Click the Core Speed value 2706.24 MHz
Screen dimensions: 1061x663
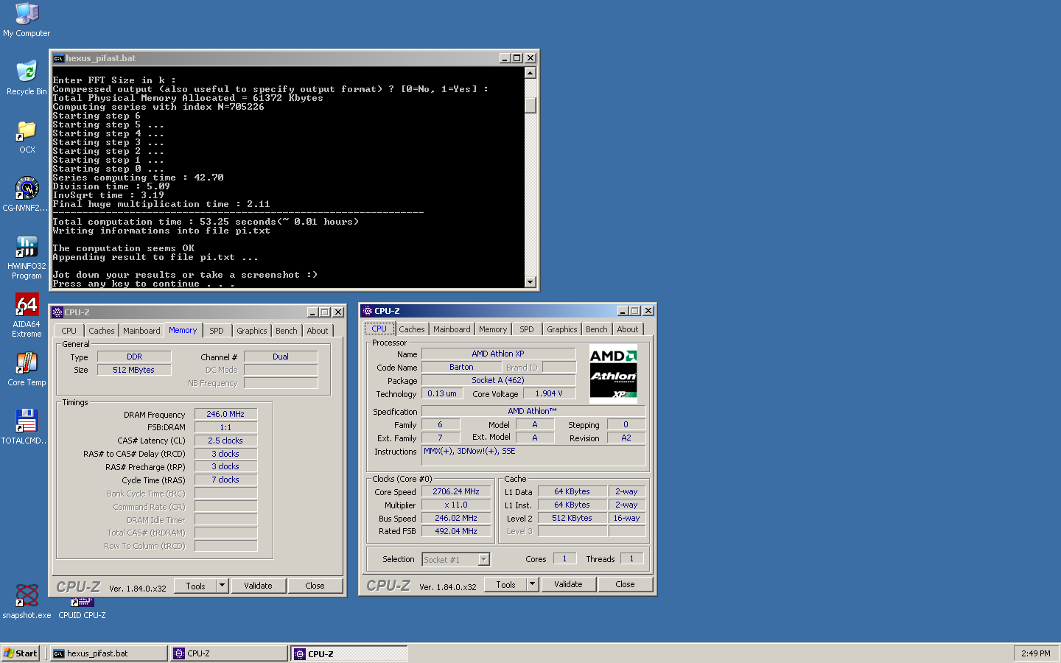pyautogui.click(x=456, y=491)
